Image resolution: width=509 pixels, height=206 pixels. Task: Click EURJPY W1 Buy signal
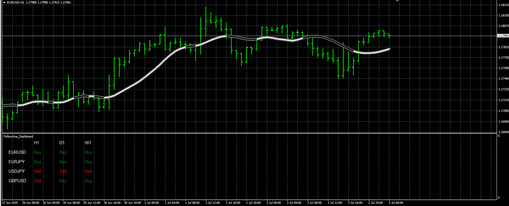click(88, 162)
